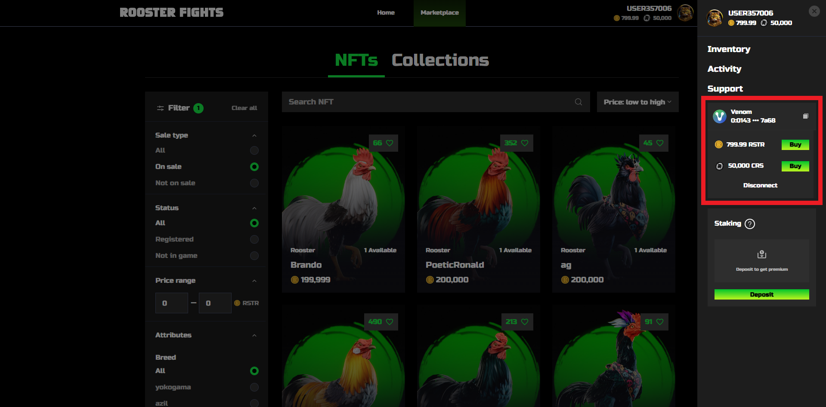The height and width of the screenshot is (407, 826).
Task: Like the Brando rooster with heart icon
Action: [x=390, y=143]
